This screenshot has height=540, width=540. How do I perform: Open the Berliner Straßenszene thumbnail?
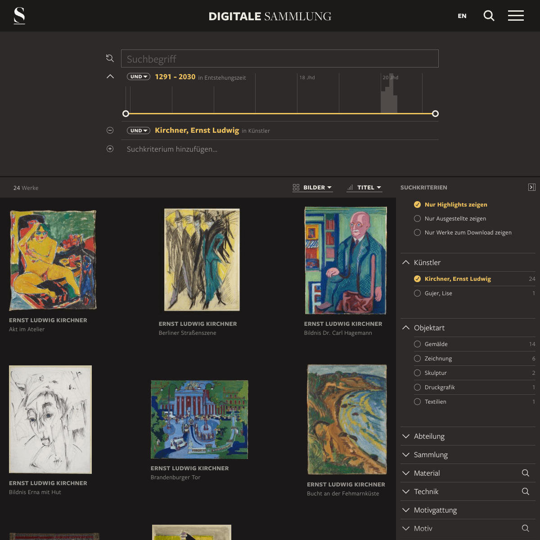pos(202,260)
